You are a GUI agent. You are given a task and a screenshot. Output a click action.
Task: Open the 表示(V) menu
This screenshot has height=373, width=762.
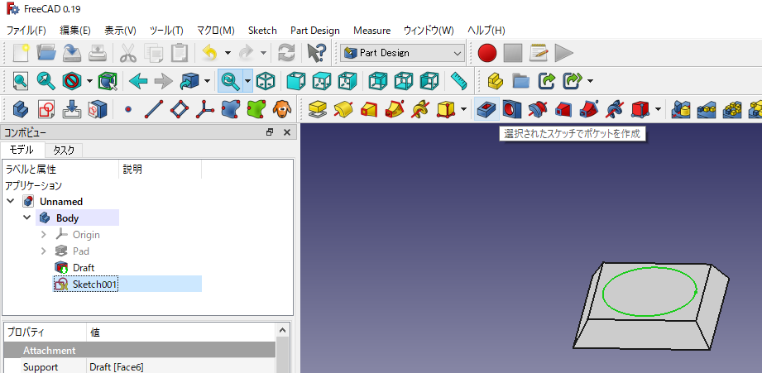click(121, 30)
